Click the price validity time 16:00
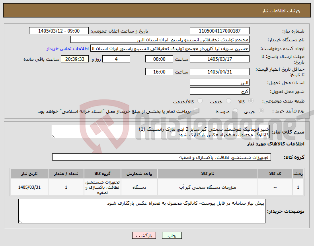Viewport: 314px width, 246px height. [x=159, y=72]
